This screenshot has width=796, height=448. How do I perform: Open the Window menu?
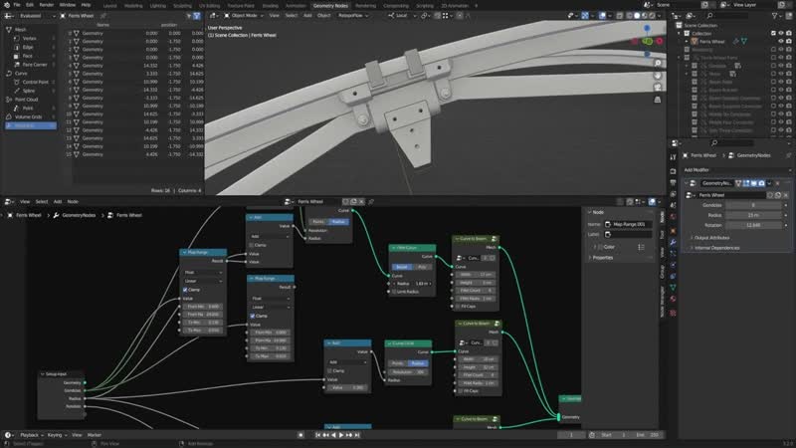[67, 5]
